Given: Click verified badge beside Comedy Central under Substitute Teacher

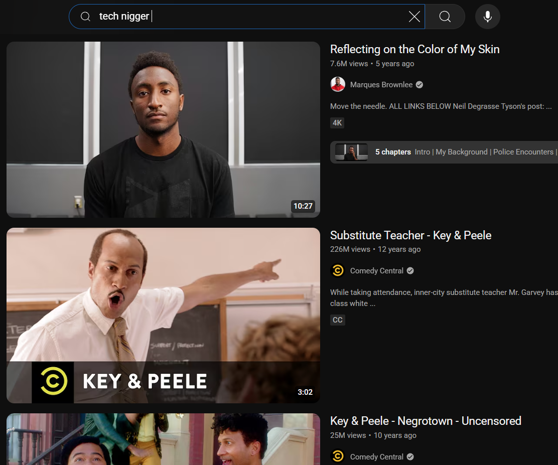Looking at the screenshot, I should click(x=410, y=271).
